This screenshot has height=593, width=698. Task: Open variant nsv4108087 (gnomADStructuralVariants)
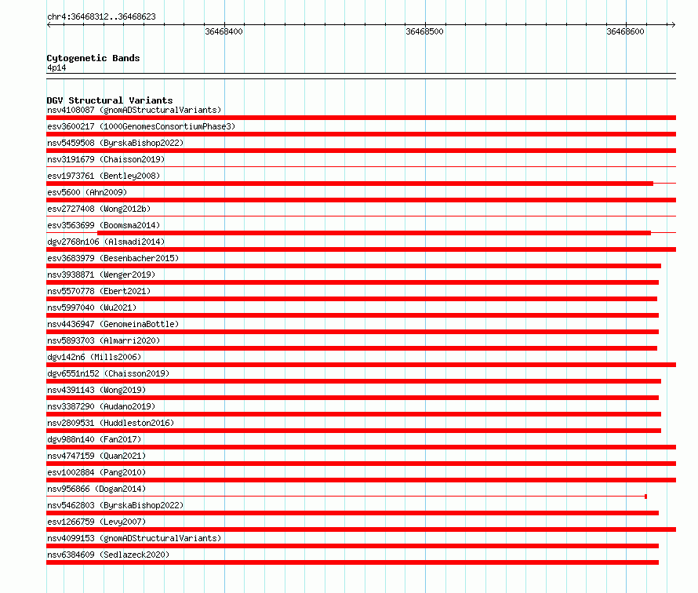click(134, 110)
